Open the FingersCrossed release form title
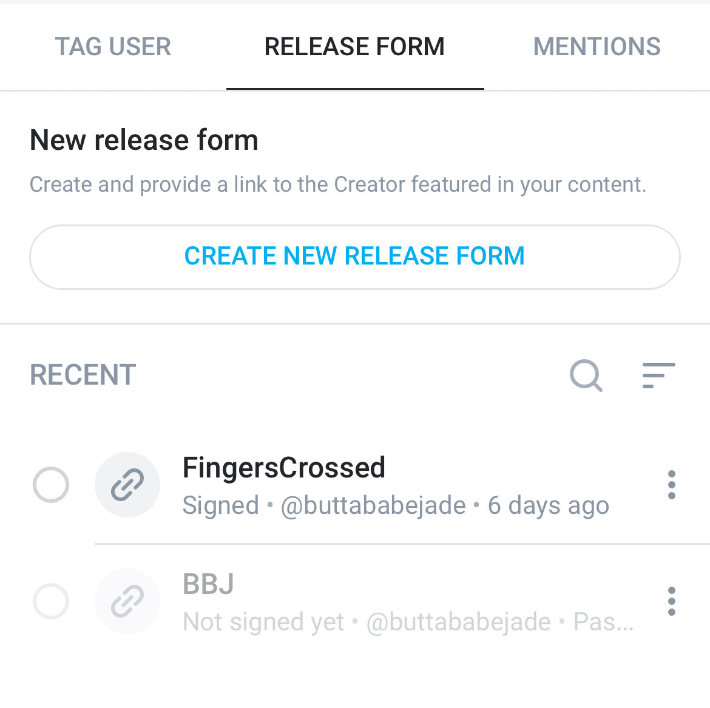710x708 pixels. [283, 468]
